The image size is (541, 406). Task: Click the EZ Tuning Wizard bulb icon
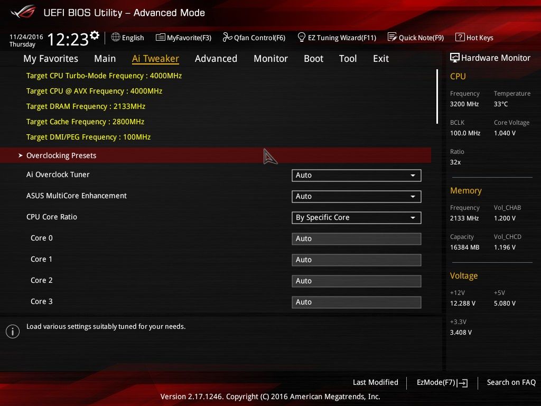301,37
